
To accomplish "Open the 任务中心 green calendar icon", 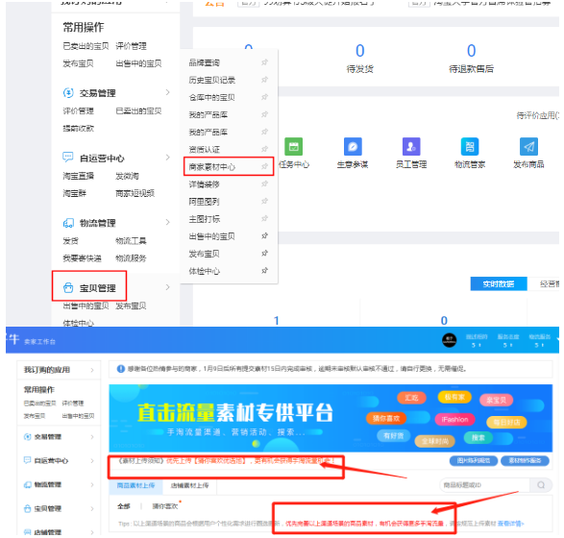I will click(x=293, y=146).
